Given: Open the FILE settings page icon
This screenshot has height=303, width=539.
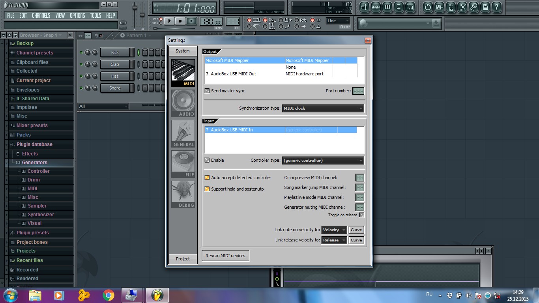Looking at the screenshot, I should [183, 164].
